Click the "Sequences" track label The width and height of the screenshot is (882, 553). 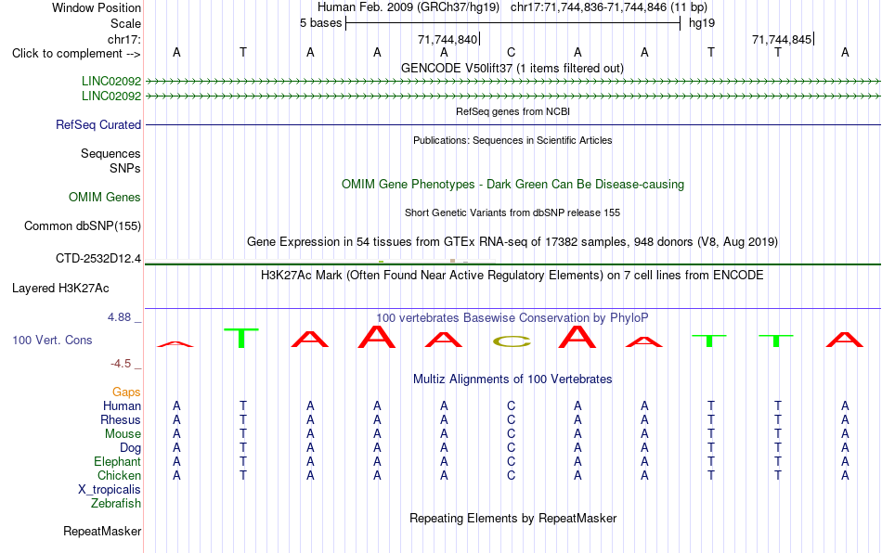(x=110, y=153)
